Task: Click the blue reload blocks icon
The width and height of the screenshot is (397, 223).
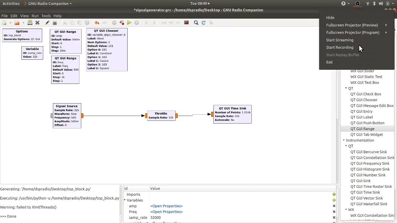Action: point(204,23)
